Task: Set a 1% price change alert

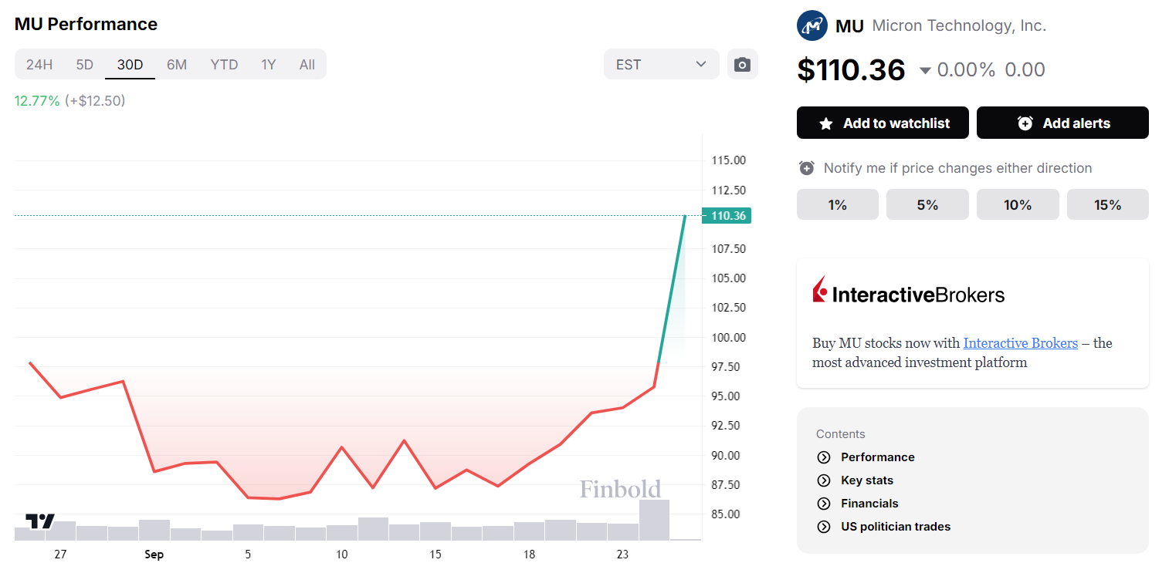Action: (x=838, y=204)
